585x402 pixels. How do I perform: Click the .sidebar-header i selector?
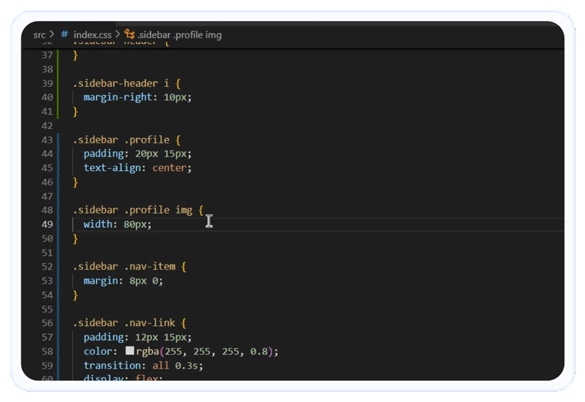pos(121,83)
